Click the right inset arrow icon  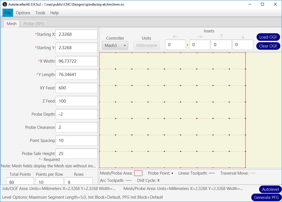click(200, 37)
